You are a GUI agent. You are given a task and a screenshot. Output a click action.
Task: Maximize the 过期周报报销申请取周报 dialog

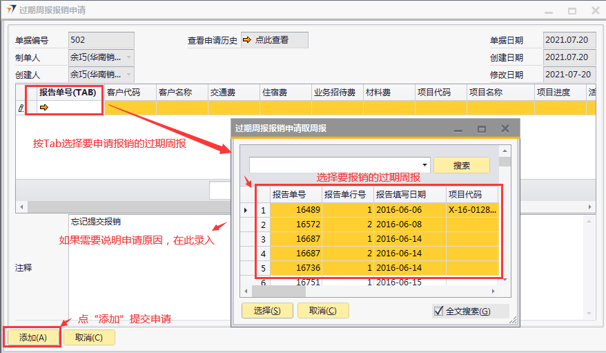[482, 128]
